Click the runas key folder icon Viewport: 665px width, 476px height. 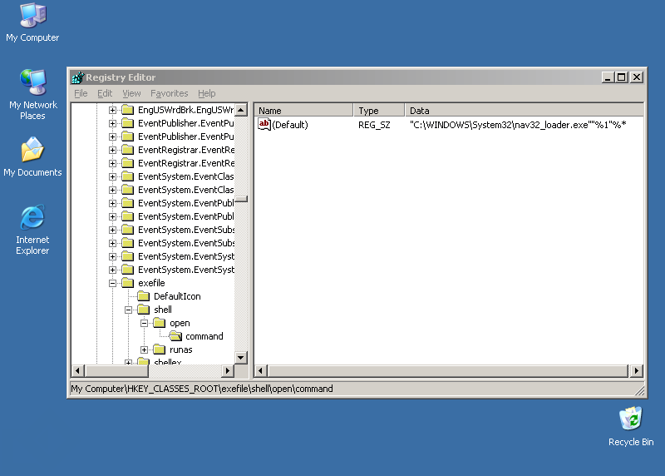(159, 350)
